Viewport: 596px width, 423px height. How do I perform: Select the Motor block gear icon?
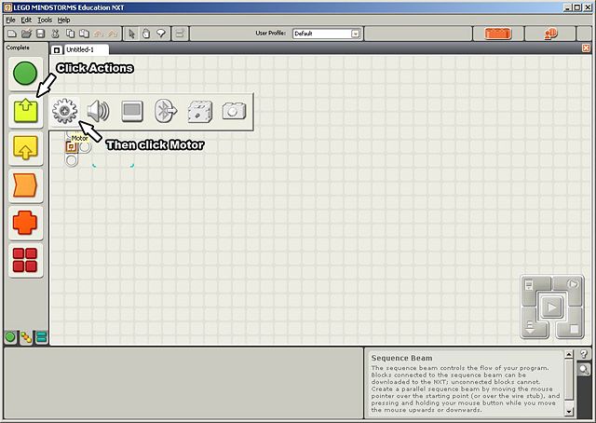click(64, 111)
